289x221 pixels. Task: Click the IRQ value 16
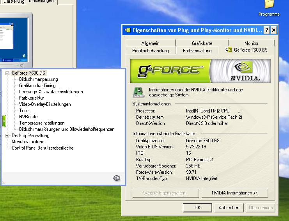188,153
